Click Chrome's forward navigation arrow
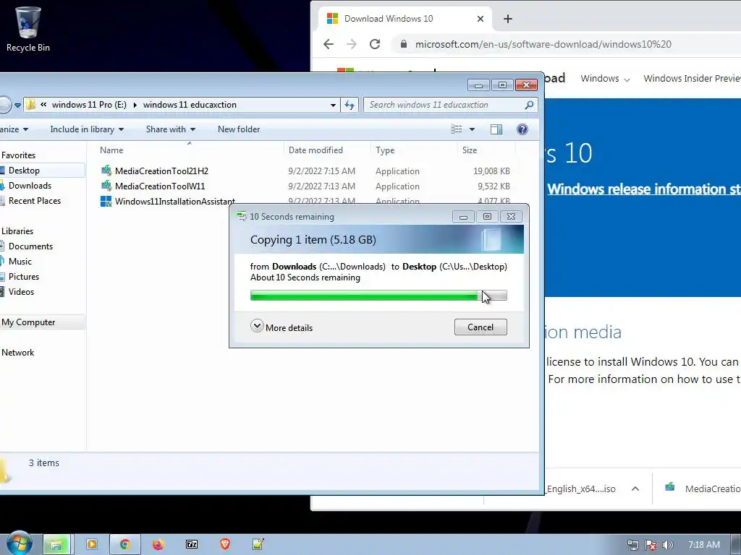This screenshot has width=741, height=555. pos(352,44)
